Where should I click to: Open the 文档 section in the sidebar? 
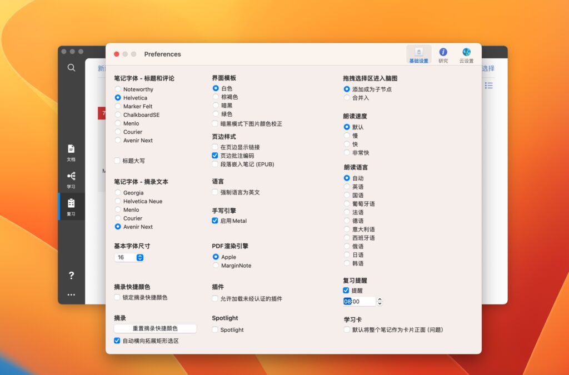(71, 151)
